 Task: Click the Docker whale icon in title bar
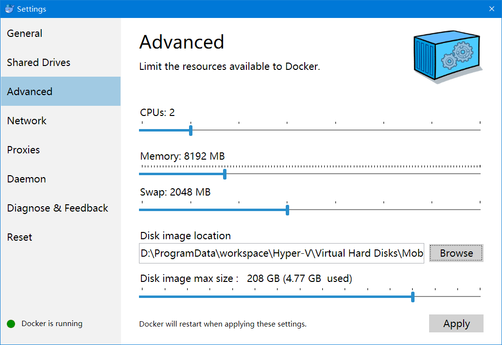(9, 9)
